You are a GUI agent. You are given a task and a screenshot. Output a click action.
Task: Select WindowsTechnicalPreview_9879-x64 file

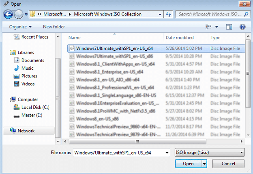[156, 135]
